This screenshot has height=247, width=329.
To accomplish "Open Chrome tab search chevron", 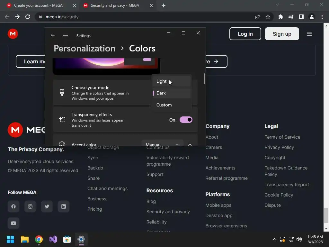I will pos(277,5).
